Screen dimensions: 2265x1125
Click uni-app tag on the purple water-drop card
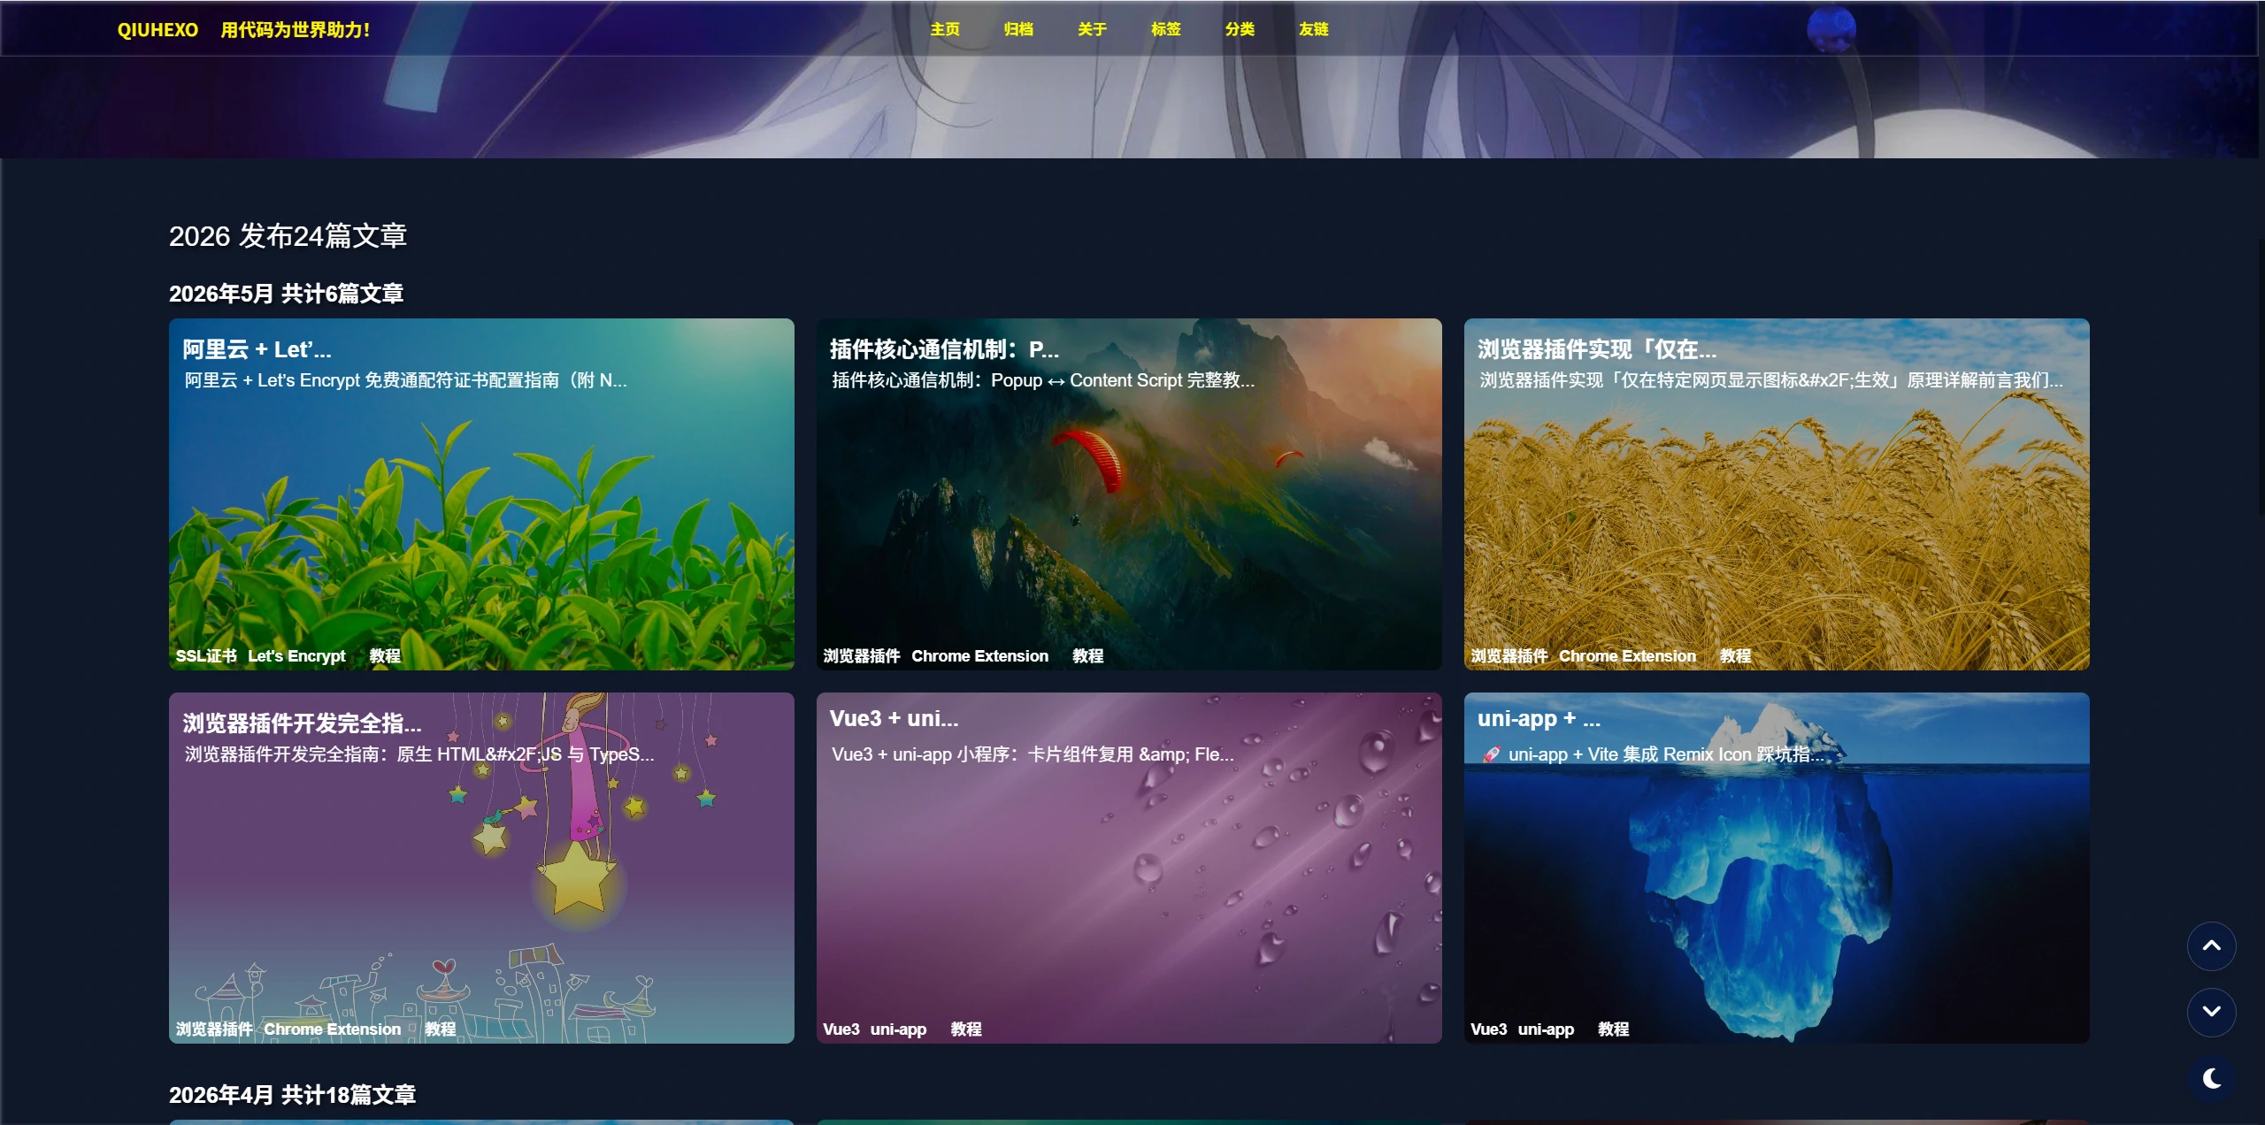898,1029
